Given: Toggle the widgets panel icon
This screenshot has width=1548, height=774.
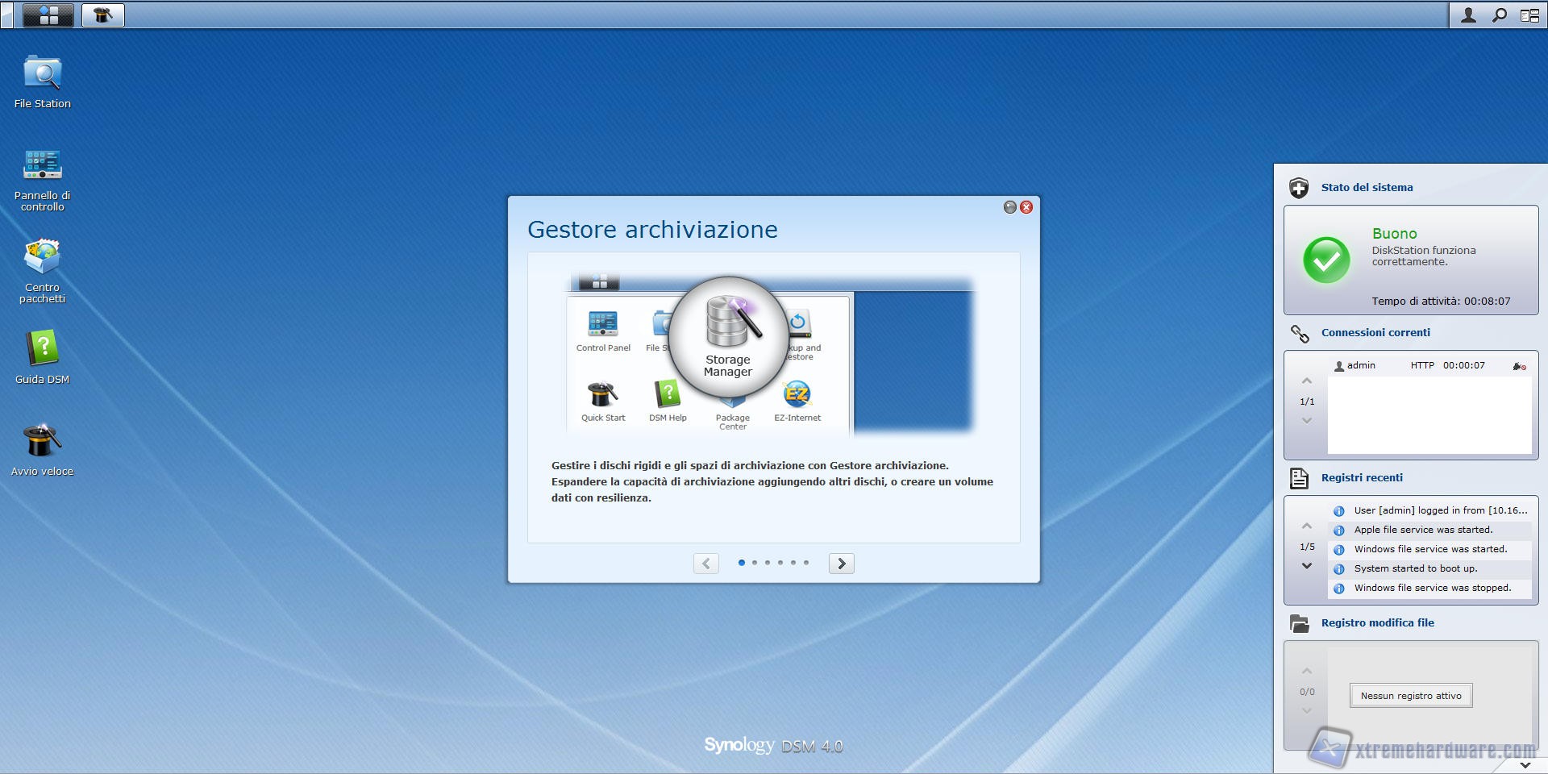Looking at the screenshot, I should click(x=1529, y=15).
